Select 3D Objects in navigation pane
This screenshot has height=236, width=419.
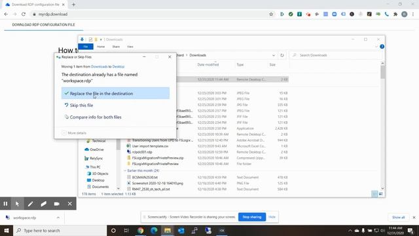pyautogui.click(x=98, y=174)
